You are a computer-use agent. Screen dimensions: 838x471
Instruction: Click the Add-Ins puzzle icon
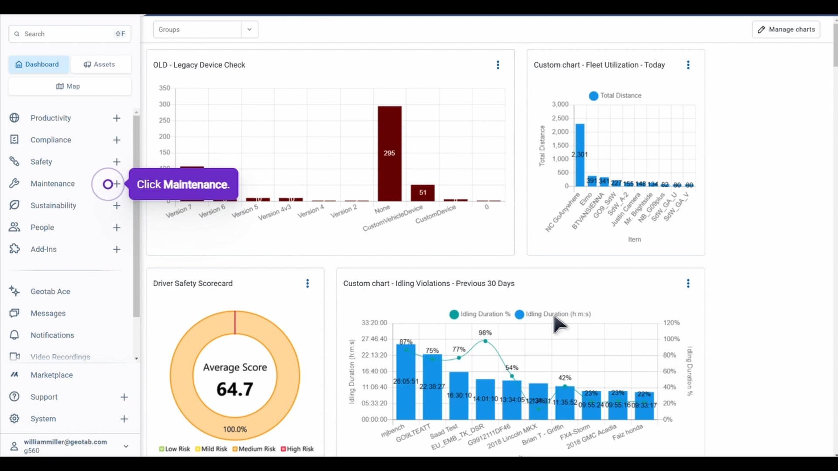[14, 249]
